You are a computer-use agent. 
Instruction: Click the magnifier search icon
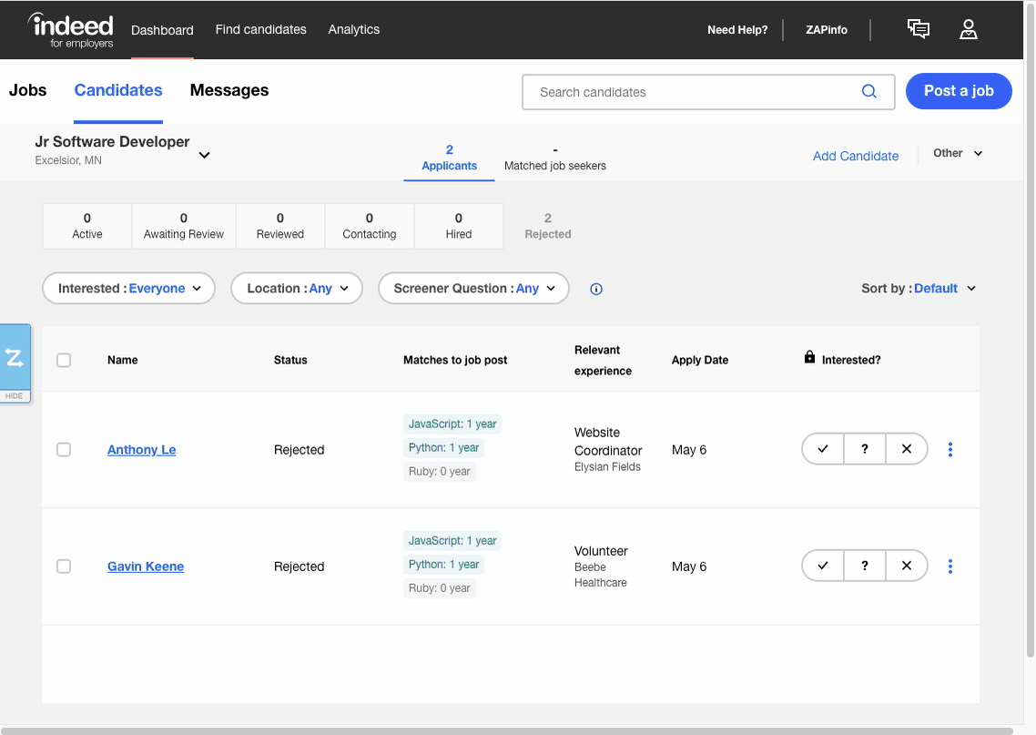(868, 92)
